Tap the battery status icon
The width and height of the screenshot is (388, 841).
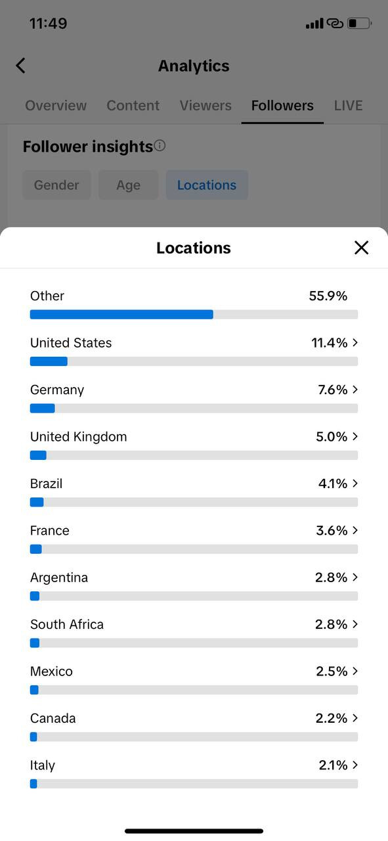point(359,24)
